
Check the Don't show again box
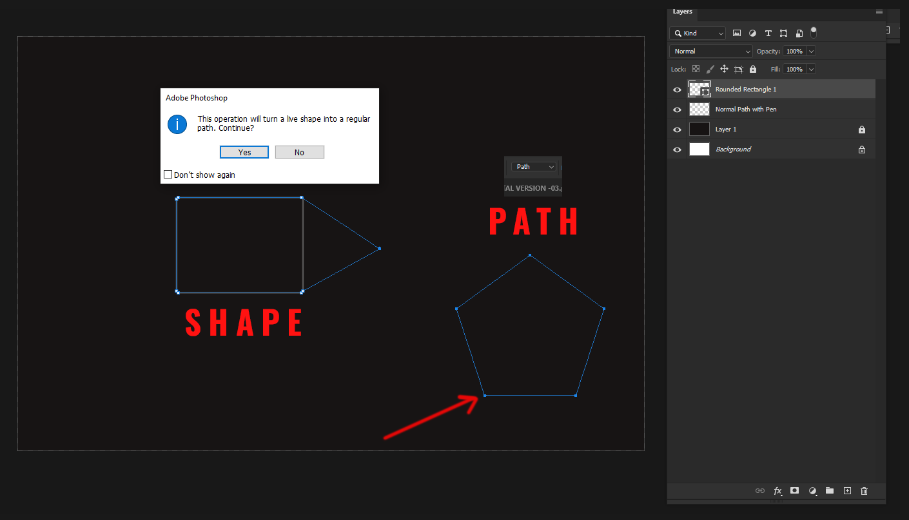168,174
